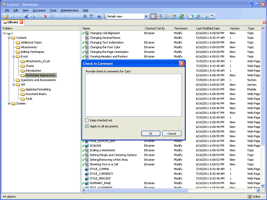Select the horizontal split layout icon
Viewport: 267px width, 200px height.
tap(160, 17)
